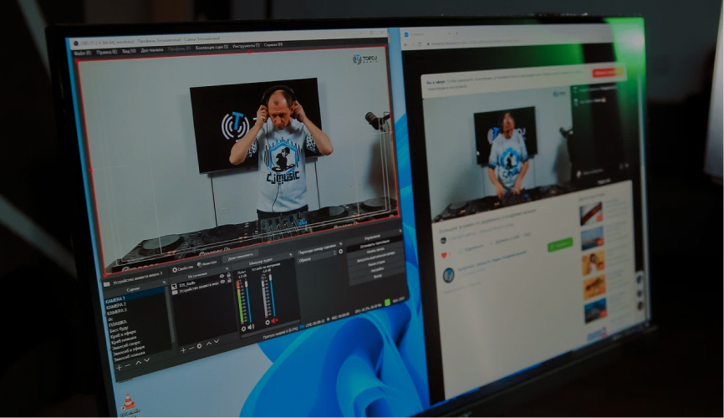724x418 pixels.
Task: Click the red heart like icon on stream page
Action: pos(444,254)
